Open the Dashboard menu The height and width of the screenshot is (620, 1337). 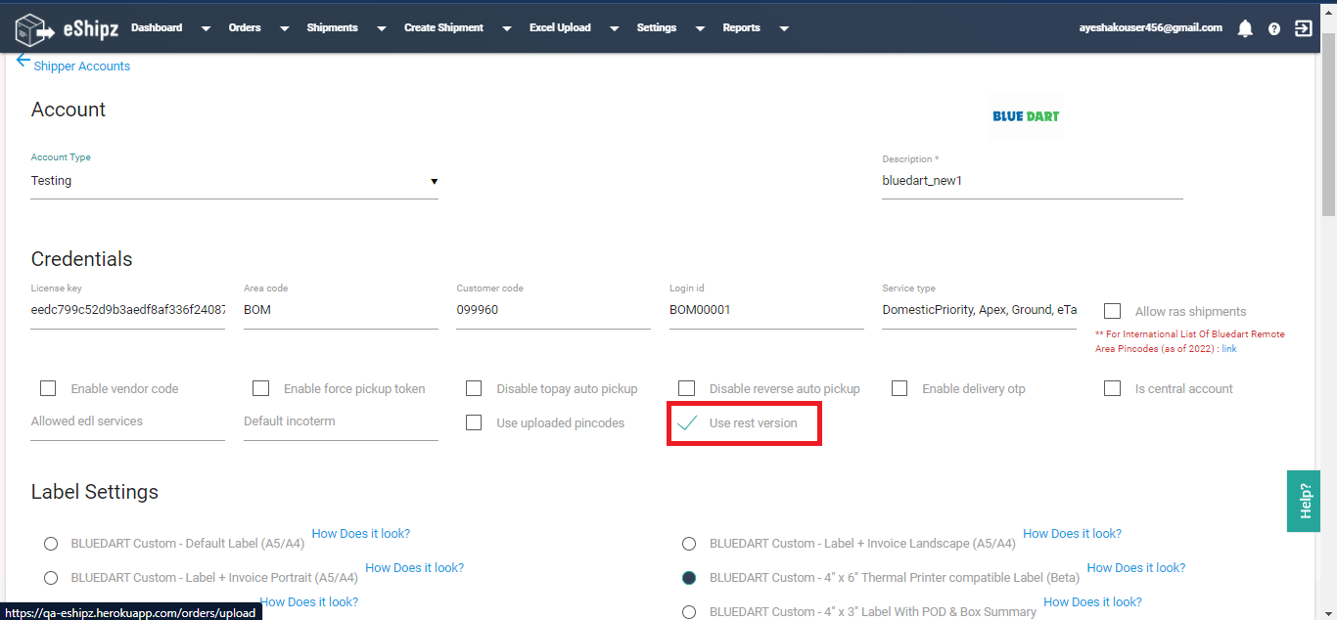click(x=157, y=27)
